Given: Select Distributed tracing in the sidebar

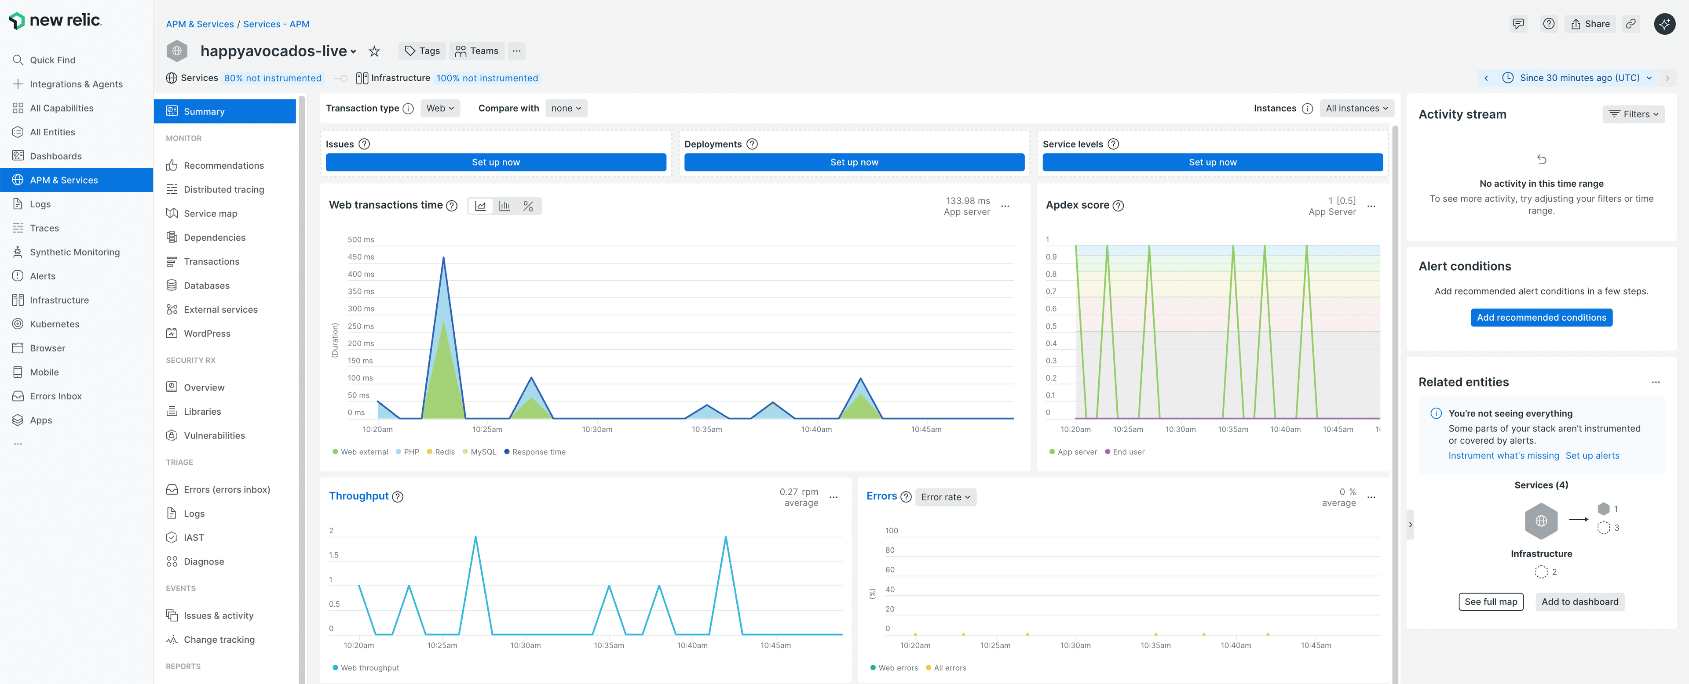Looking at the screenshot, I should [x=223, y=189].
